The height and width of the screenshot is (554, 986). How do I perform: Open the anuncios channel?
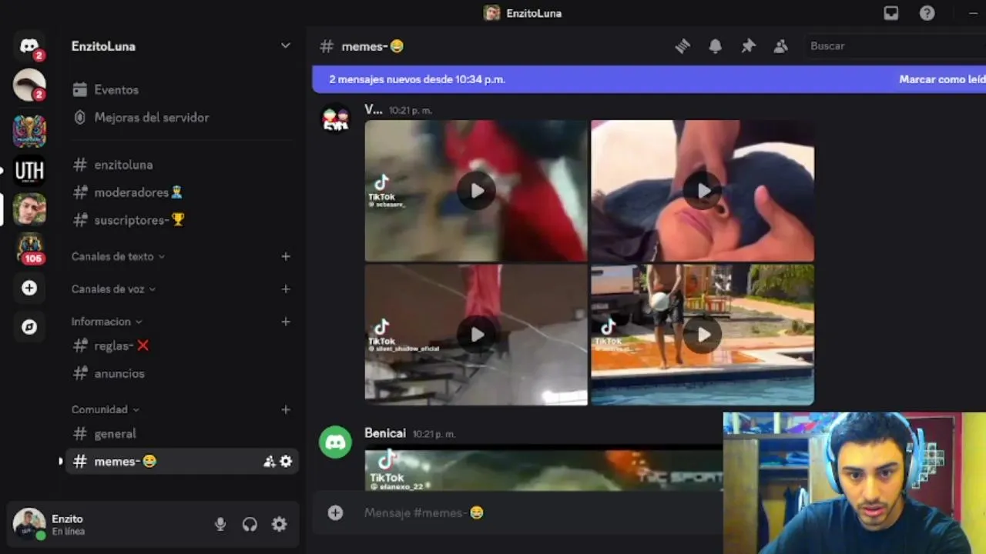click(x=182, y=373)
